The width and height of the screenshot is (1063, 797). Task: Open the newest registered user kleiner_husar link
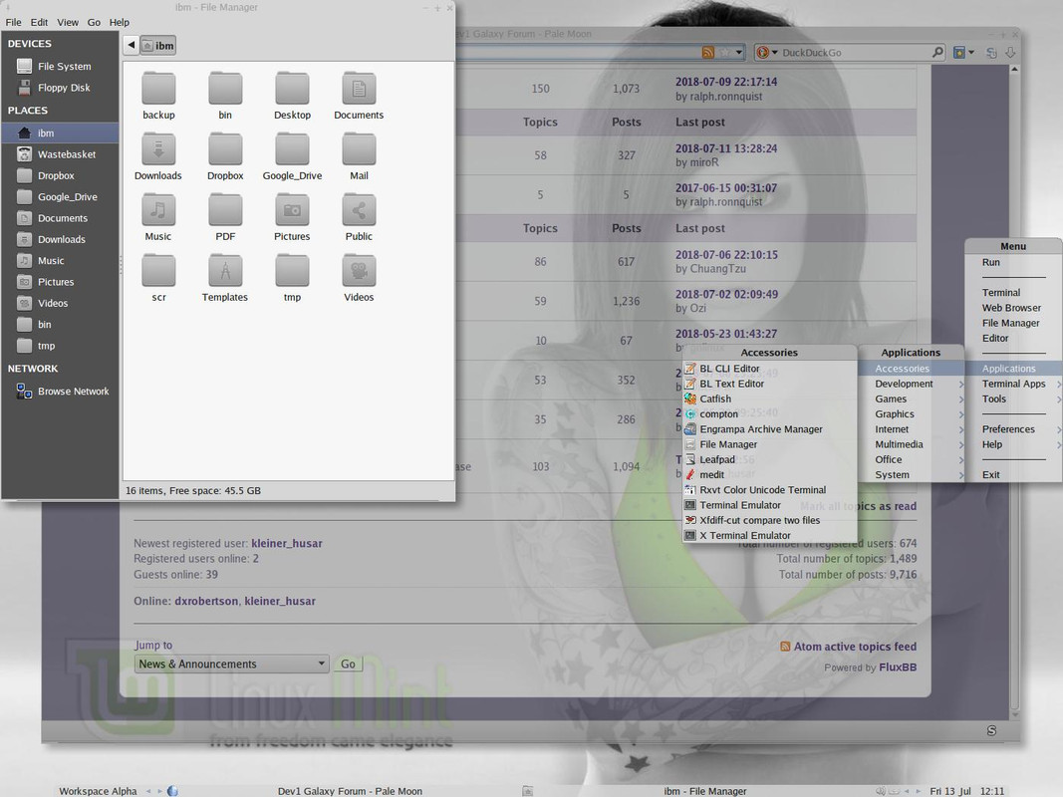click(287, 544)
